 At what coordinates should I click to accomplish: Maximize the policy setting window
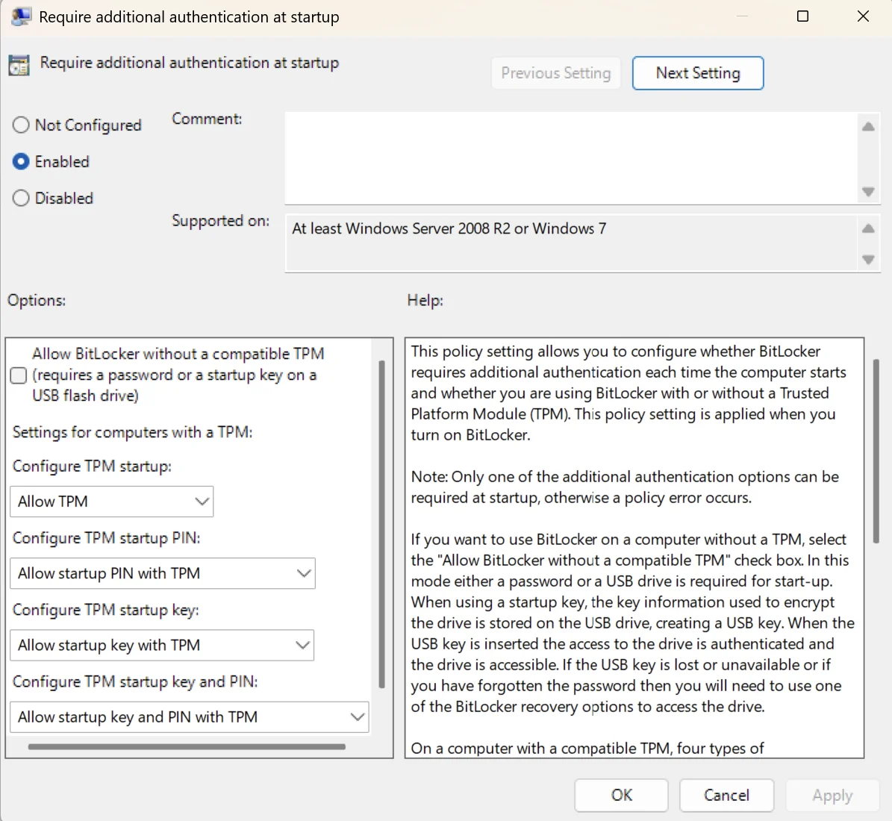(802, 16)
